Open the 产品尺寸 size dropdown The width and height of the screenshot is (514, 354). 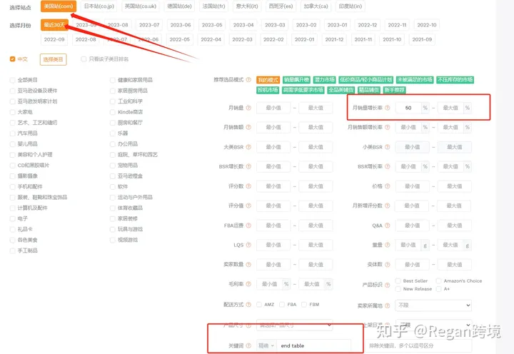pyautogui.click(x=295, y=325)
